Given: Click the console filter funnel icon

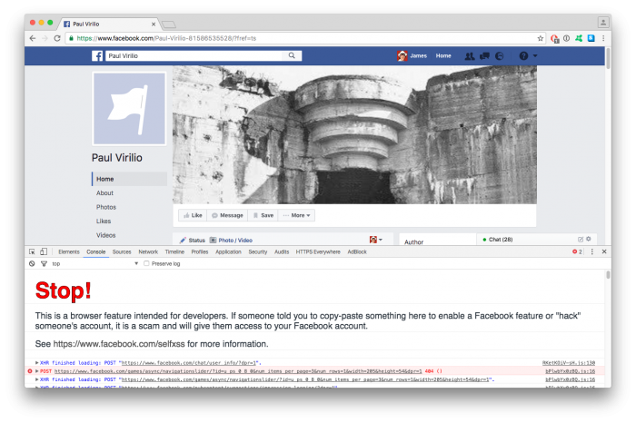Looking at the screenshot, I should [44, 264].
